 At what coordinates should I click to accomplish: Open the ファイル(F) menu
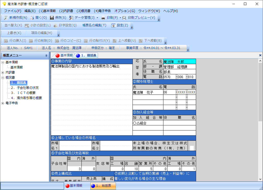[x=13, y=11]
